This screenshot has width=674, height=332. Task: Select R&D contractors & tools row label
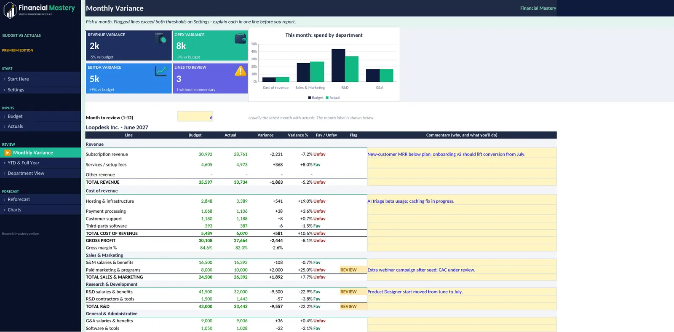pos(110,299)
